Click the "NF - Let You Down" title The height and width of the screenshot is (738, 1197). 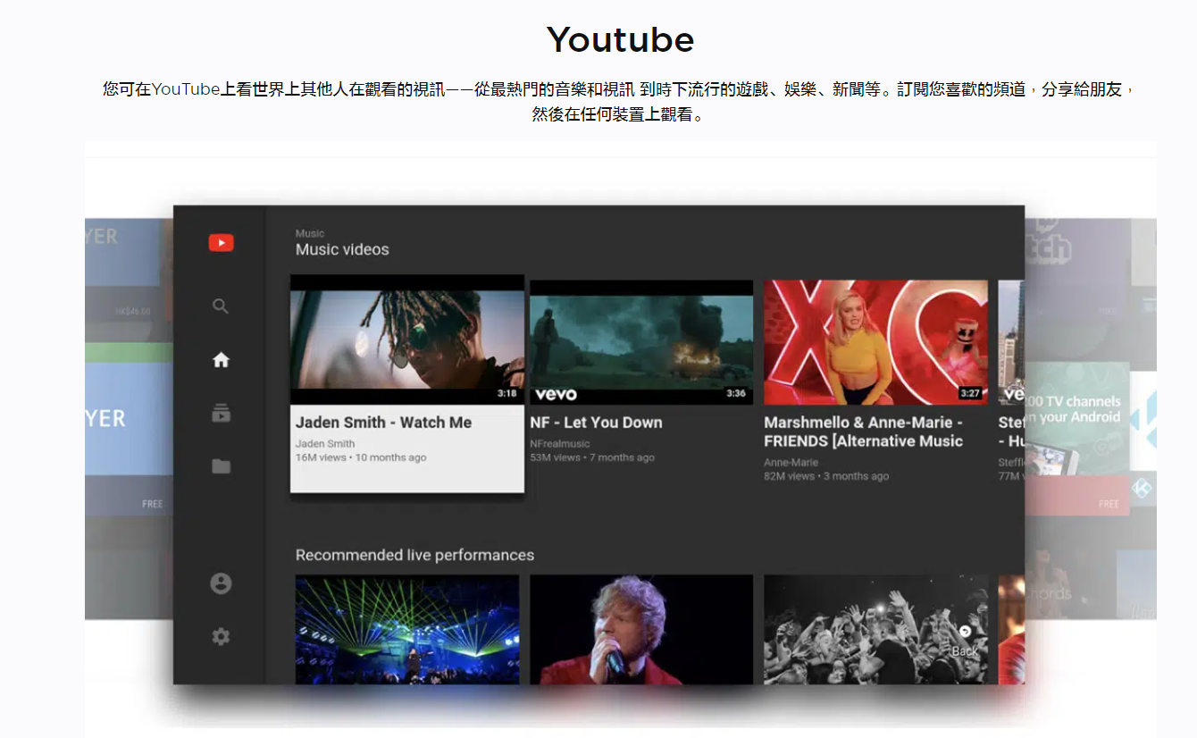[x=596, y=423]
